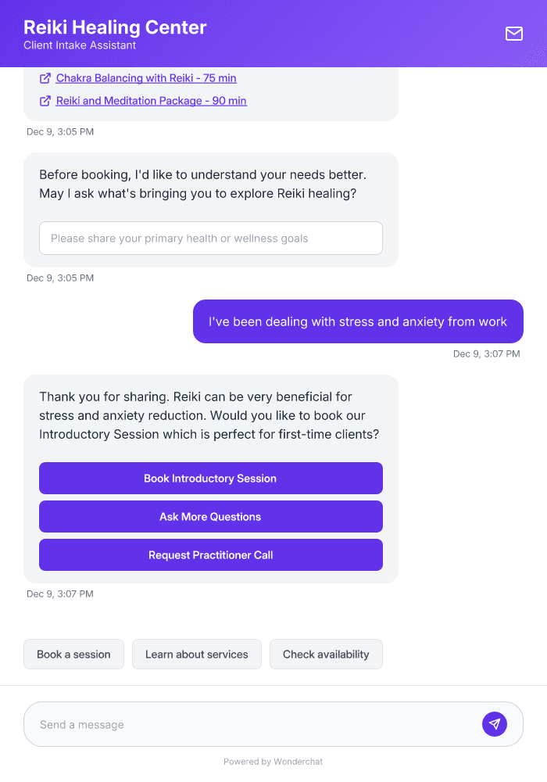
Task: Click the "Reiki Healing Center" header title
Action: 115,27
